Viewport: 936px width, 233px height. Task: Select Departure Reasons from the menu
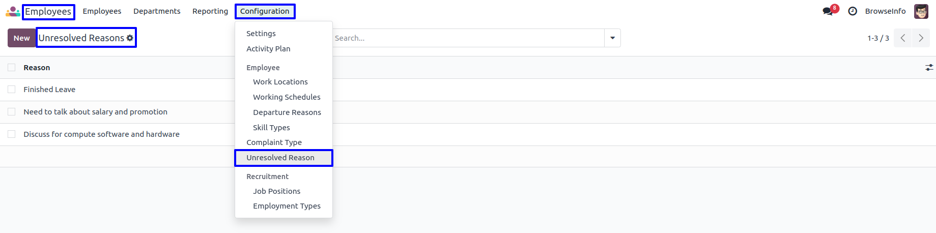(287, 112)
